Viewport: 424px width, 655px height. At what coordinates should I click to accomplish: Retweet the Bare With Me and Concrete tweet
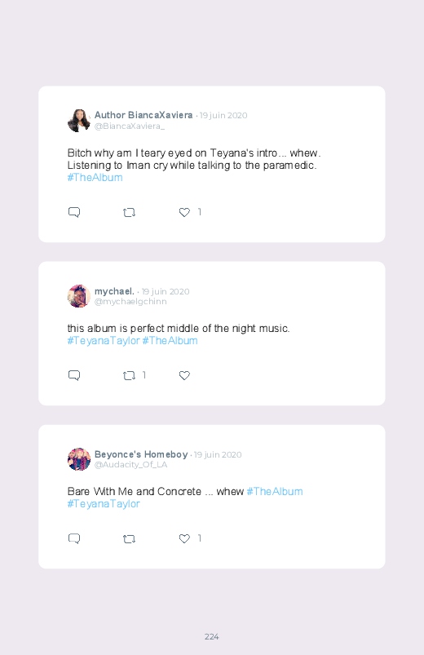[x=129, y=539]
